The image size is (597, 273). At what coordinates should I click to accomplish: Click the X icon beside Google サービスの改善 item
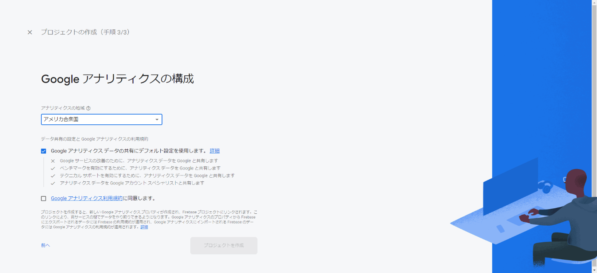[53, 161]
